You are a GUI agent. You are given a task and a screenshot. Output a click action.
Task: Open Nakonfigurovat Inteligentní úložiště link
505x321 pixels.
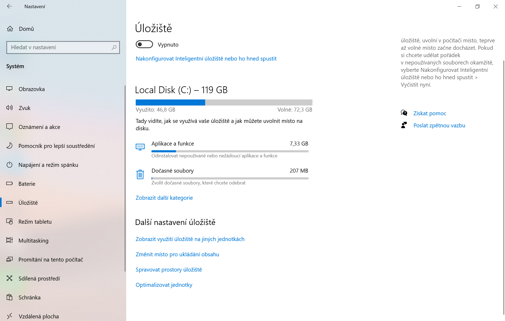(x=206, y=58)
